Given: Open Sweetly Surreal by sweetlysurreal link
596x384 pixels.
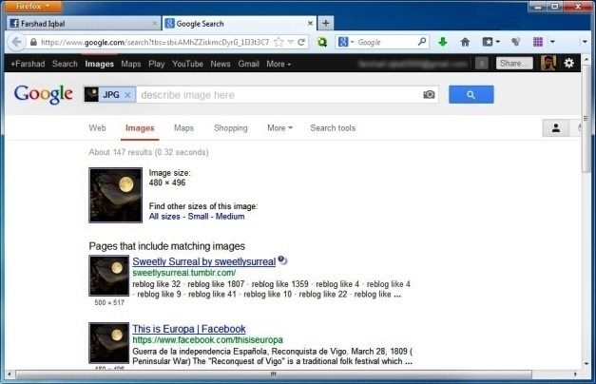Looking at the screenshot, I should (204, 261).
